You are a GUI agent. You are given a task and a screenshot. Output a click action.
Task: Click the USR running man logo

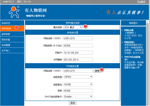(14, 12)
